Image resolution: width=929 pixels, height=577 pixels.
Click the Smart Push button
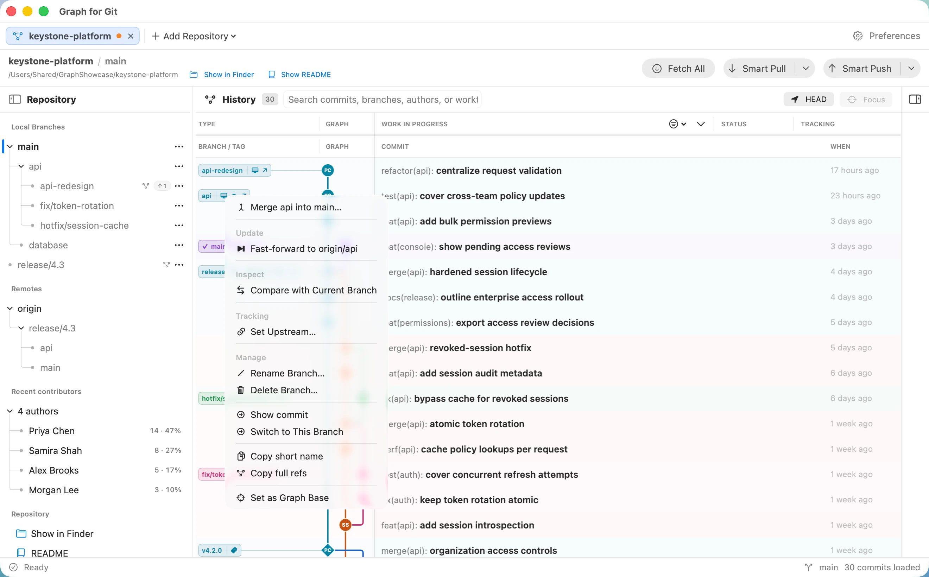[x=862, y=68]
